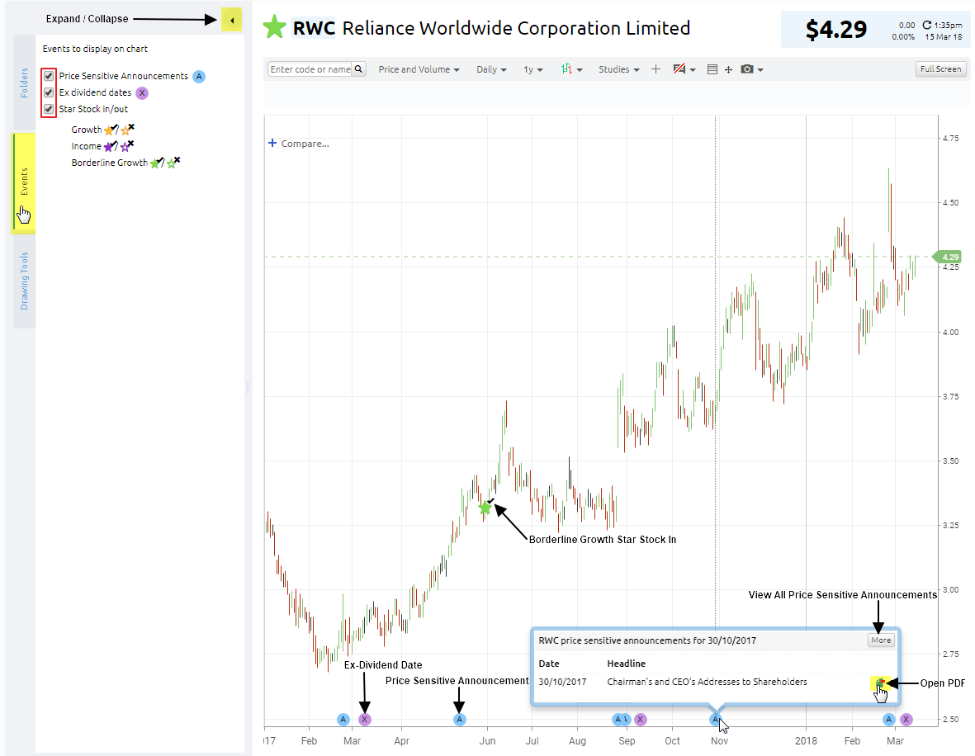Click the 30/10/2017 date cell
Viewport: 975px width, 756px height.
tap(562, 682)
